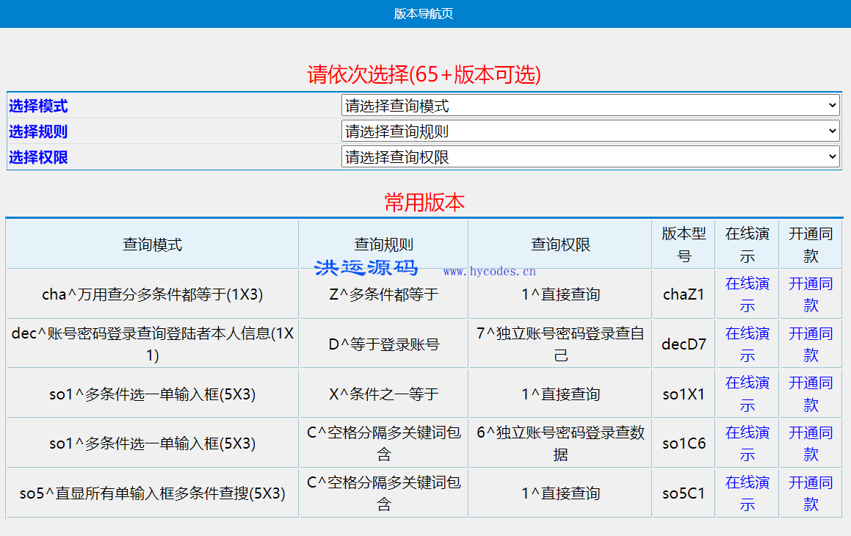Click rule cell D^等于登录账号

384,344
